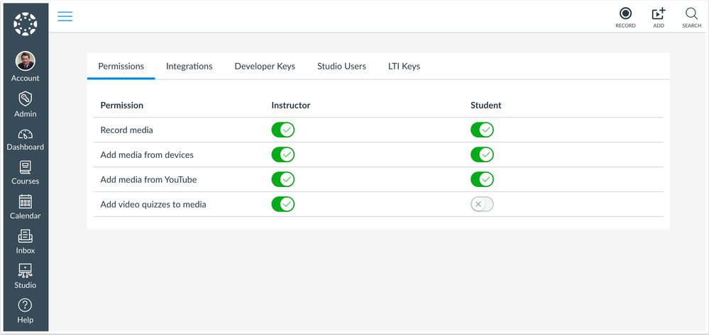Open Studio in the sidebar
The image size is (709, 335).
pyautogui.click(x=26, y=276)
